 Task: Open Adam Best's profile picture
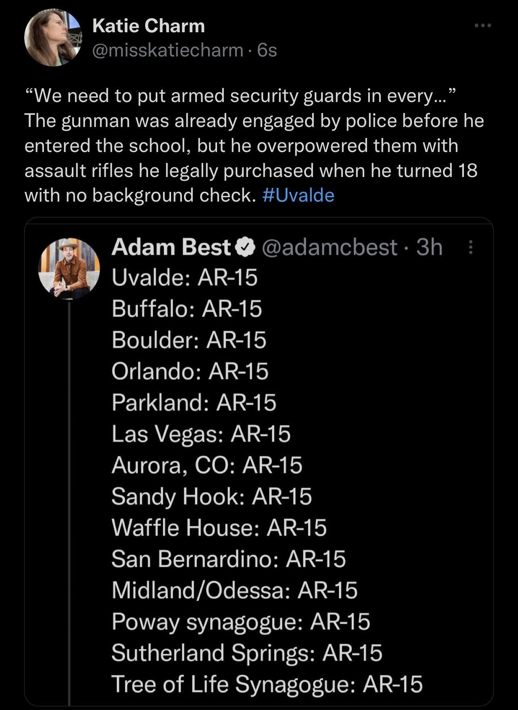click(69, 269)
